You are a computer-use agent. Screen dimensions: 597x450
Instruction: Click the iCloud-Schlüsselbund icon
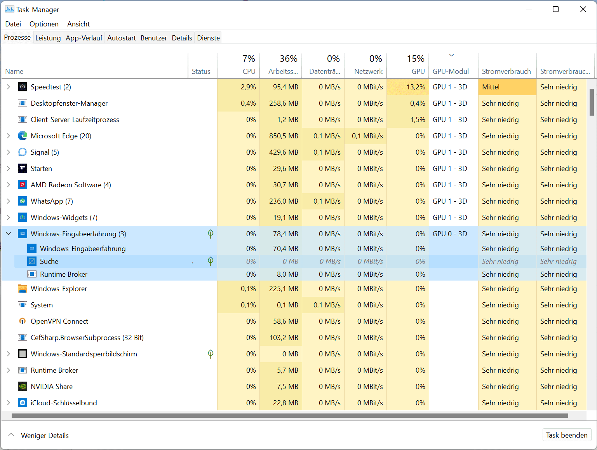pos(23,403)
